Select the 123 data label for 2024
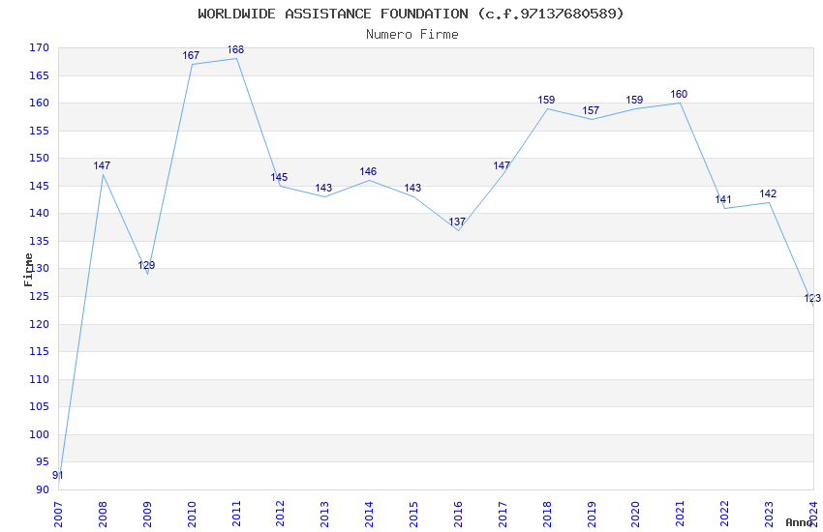The width and height of the screenshot is (823, 532). 812,298
